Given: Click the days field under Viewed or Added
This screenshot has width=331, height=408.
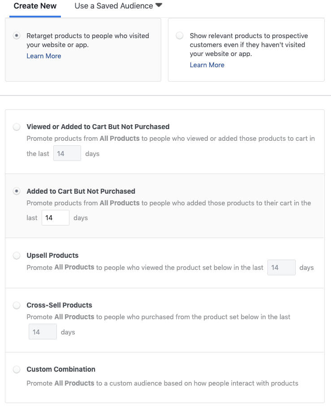Looking at the screenshot, I should click(67, 153).
